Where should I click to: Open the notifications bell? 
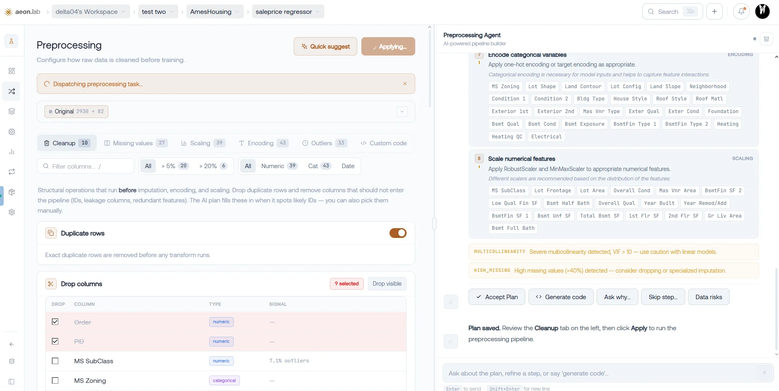[x=741, y=11]
